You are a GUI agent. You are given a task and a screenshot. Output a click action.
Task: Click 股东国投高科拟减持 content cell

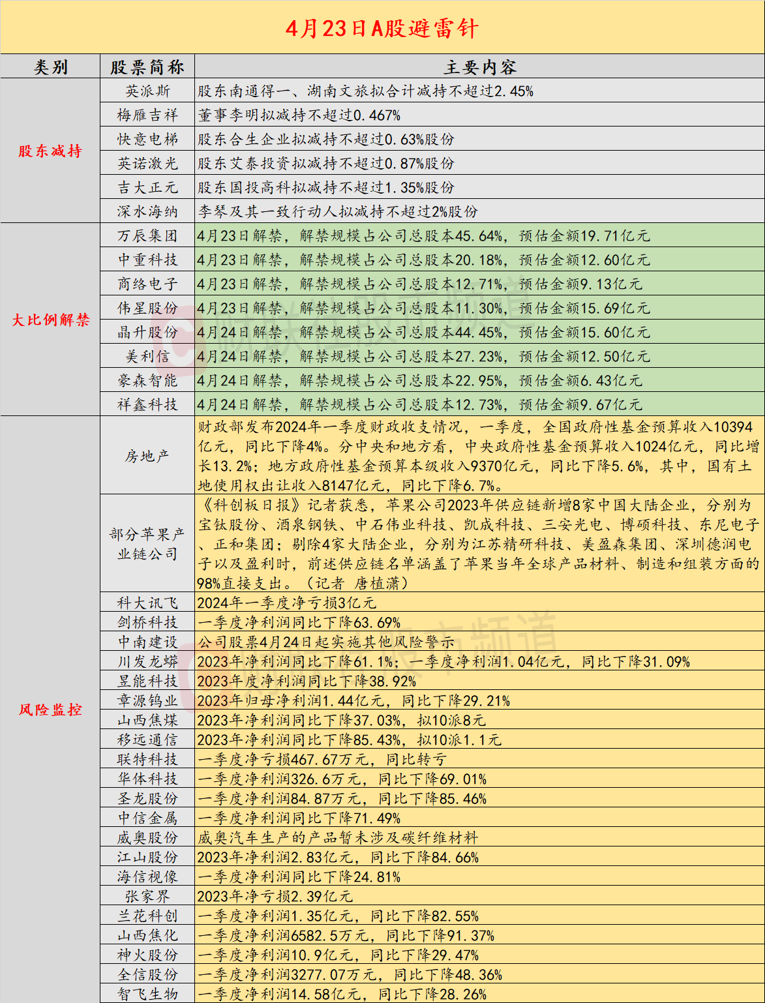(x=480, y=187)
